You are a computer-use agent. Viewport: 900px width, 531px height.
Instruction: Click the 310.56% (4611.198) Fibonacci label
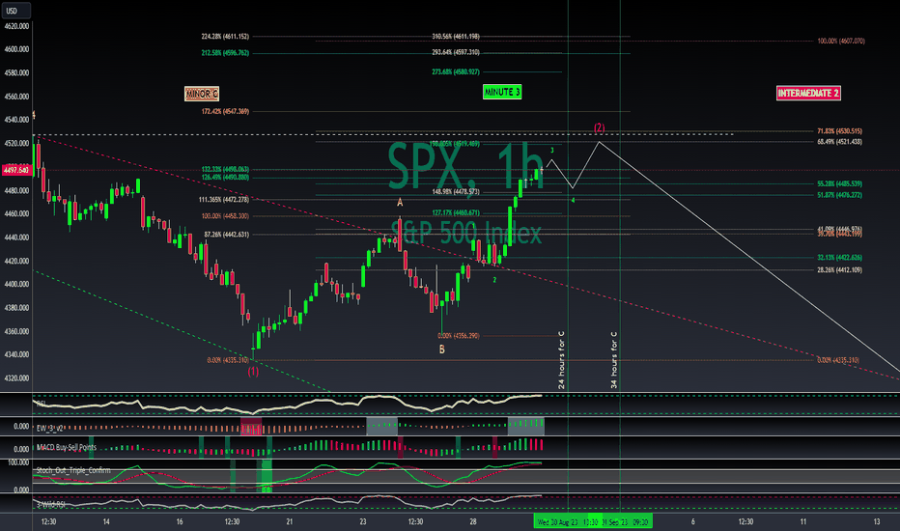[456, 36]
